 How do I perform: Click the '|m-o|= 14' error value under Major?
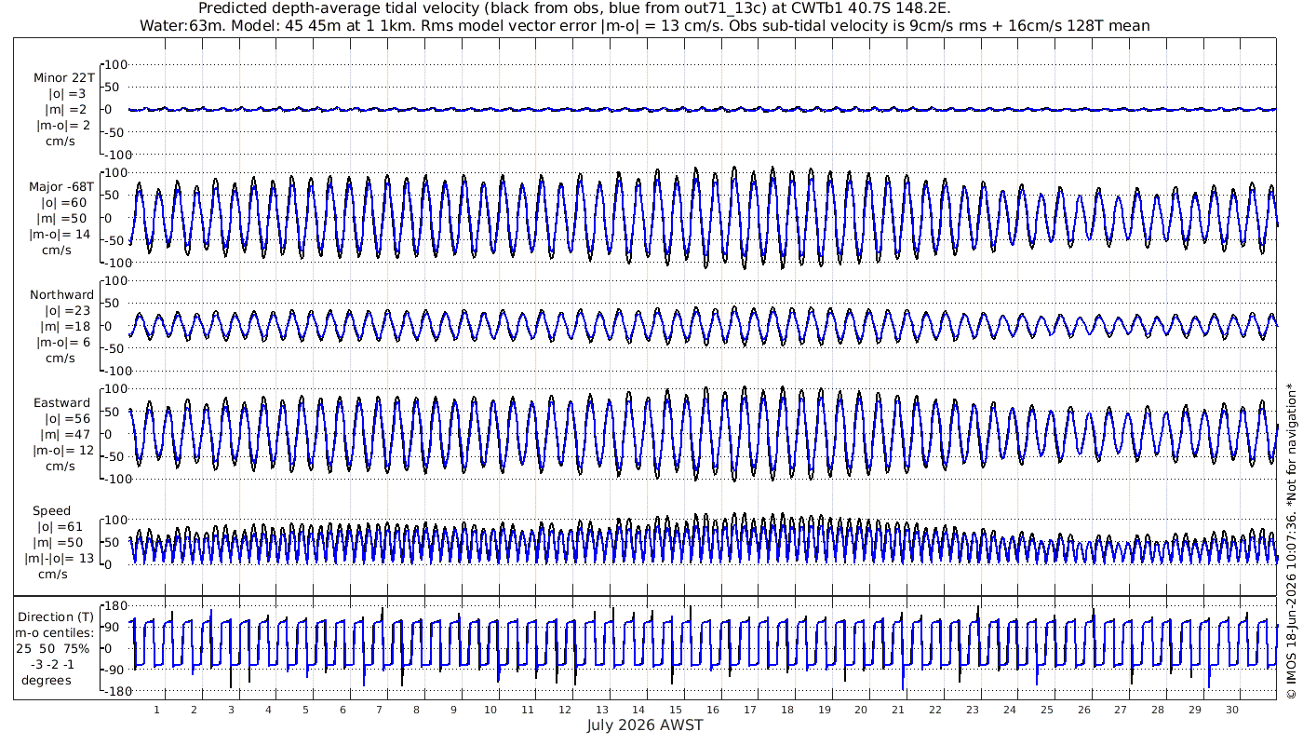click(x=60, y=234)
